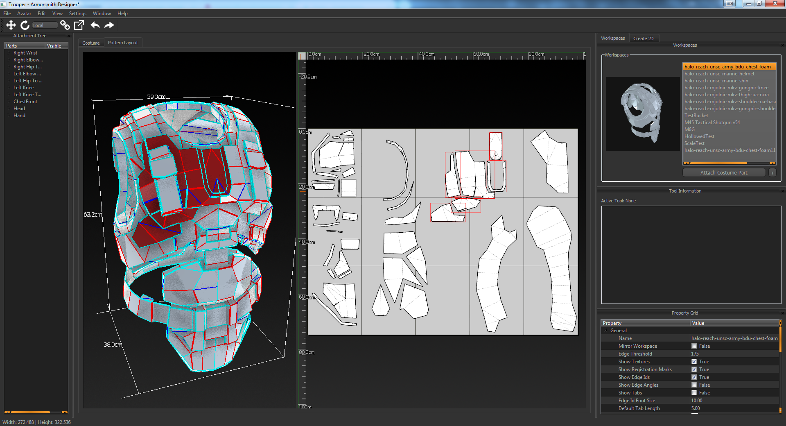Collapse the General property group
This screenshot has width=786, height=426.
606,331
